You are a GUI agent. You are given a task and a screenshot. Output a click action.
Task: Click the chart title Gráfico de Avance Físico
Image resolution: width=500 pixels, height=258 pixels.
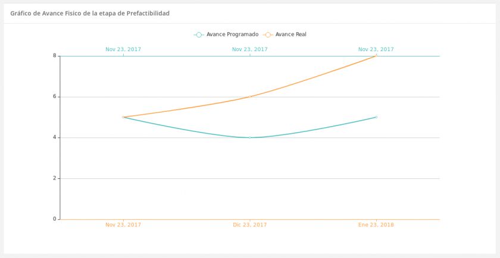[90, 13]
